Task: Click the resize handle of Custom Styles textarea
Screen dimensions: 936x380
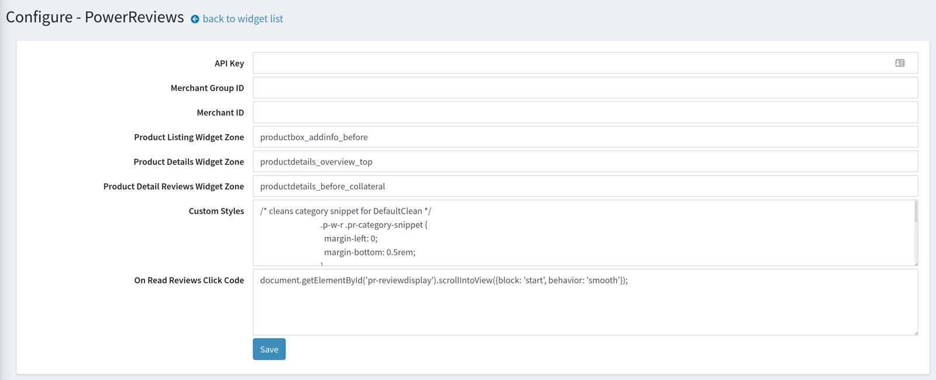Action: (x=916, y=263)
